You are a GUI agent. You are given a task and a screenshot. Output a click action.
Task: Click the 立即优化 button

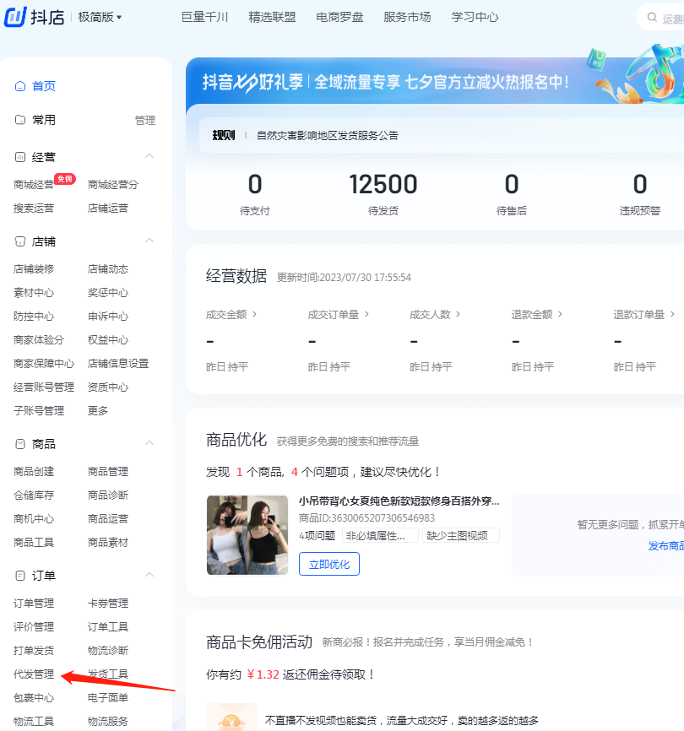click(329, 564)
